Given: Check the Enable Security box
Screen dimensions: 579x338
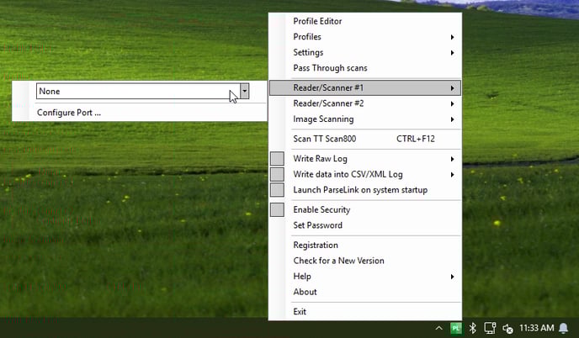Looking at the screenshot, I should 278,209.
